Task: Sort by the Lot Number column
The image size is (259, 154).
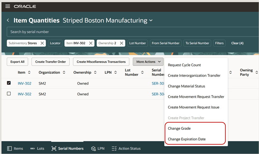Action: point(142,72)
